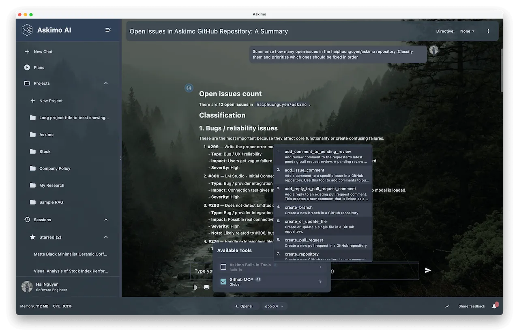This screenshot has width=519, height=336.
Task: Select add_reply_to_pull_request_comment tool entry
Action: coord(323,193)
